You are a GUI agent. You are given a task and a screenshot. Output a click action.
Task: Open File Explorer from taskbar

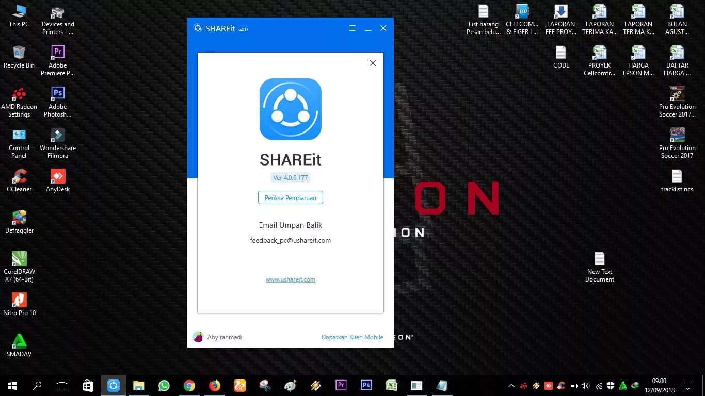(138, 385)
